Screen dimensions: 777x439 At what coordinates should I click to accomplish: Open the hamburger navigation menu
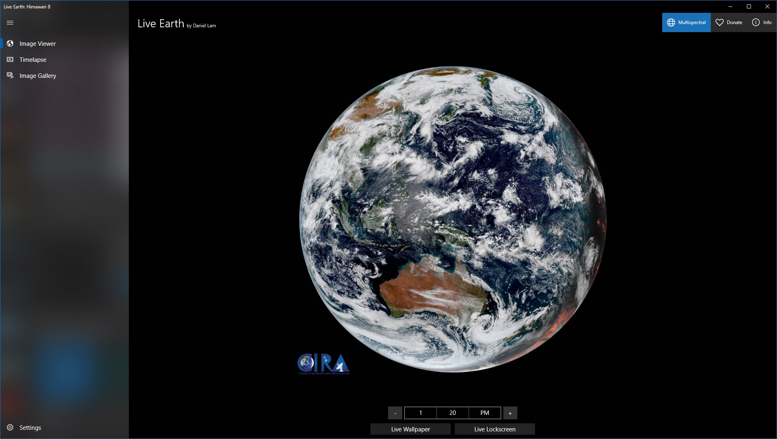(x=10, y=23)
